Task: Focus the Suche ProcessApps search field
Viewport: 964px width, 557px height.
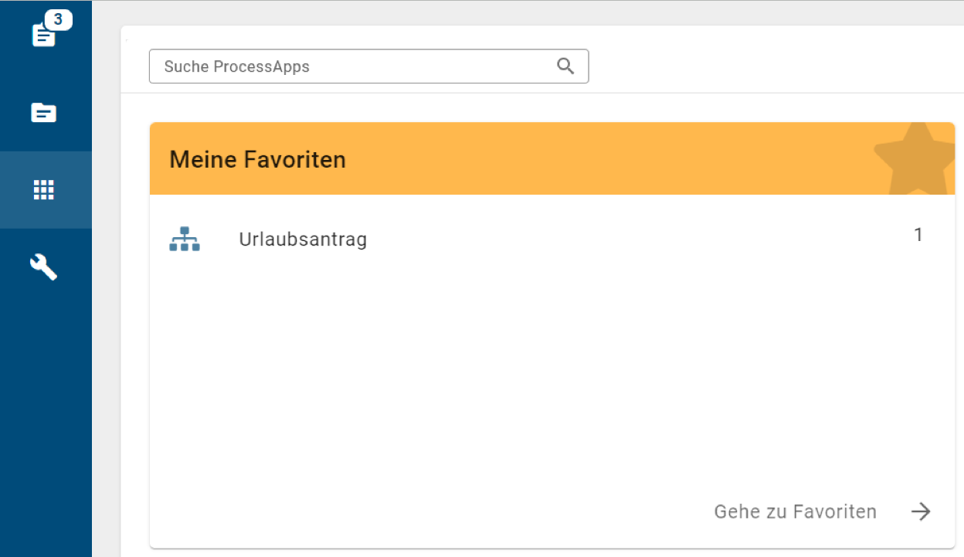Action: [x=348, y=66]
